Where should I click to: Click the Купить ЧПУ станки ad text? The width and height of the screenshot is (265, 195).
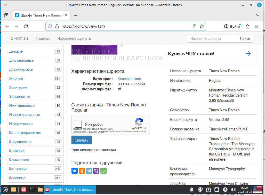tap(191, 54)
